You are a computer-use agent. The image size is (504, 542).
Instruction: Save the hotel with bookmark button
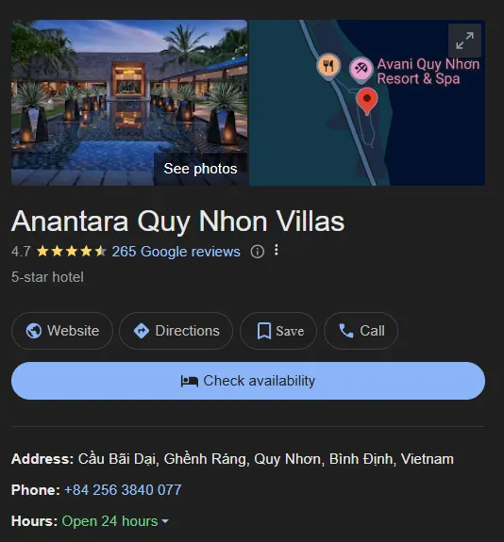pos(278,331)
